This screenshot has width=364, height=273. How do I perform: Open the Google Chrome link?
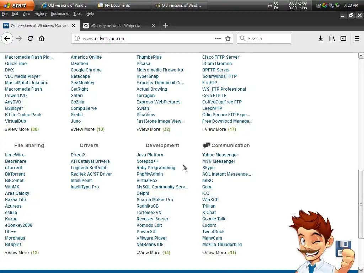coord(86,70)
